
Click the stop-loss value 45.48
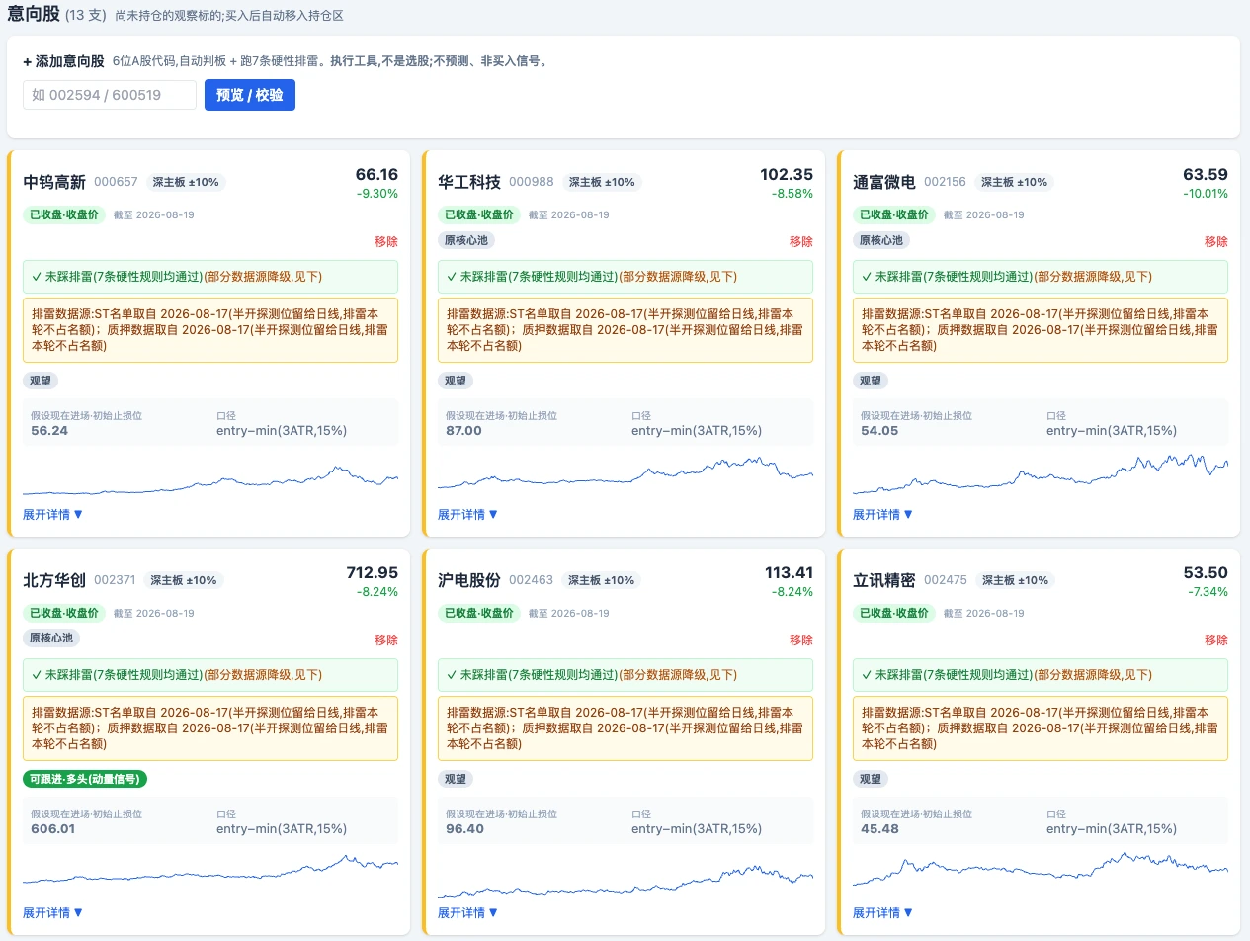[879, 829]
